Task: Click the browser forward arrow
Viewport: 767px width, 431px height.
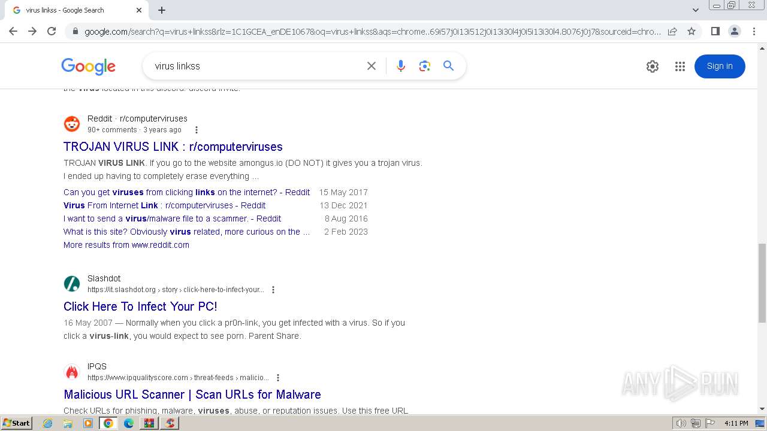Action: coord(32,31)
